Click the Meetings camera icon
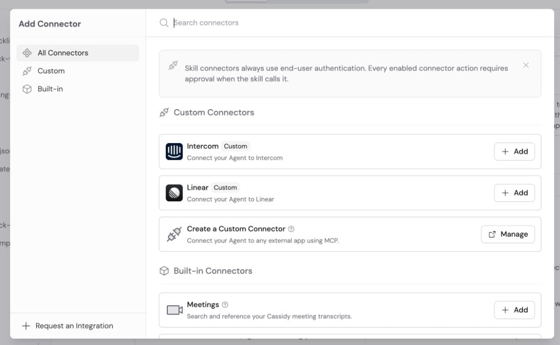 point(174,310)
